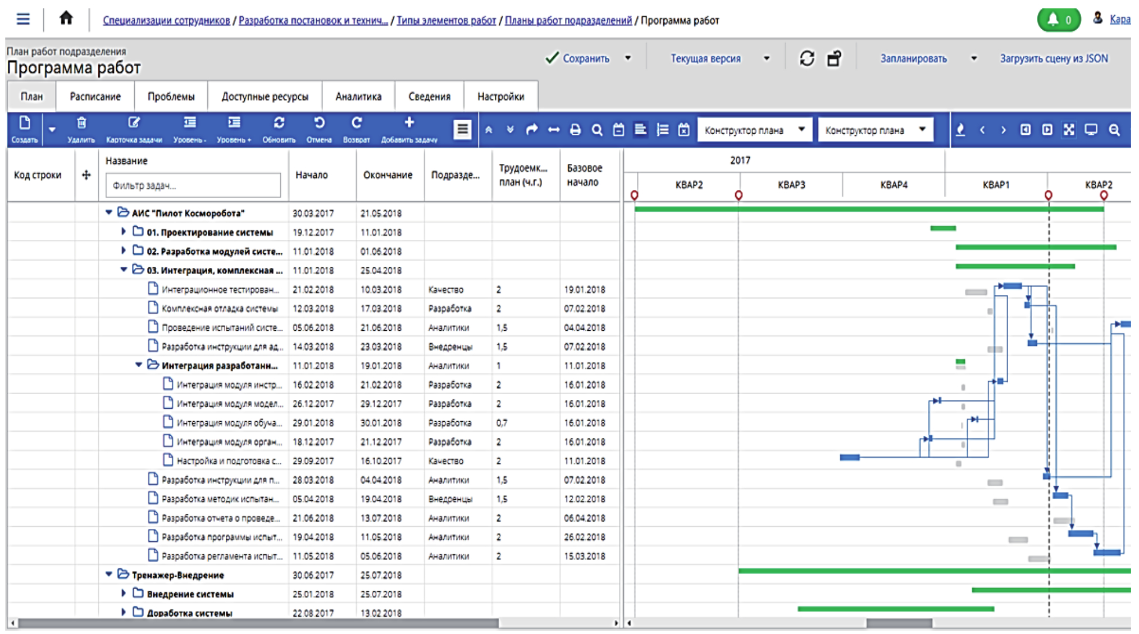Image resolution: width=1139 pixels, height=634 pixels.
Task: Switch to the Расписание tab
Action: pyautogui.click(x=95, y=97)
